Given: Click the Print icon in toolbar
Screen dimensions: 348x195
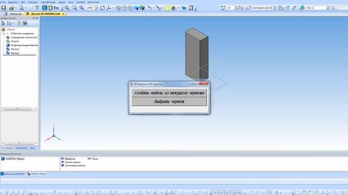Looking at the screenshot, I should pyautogui.click(x=11, y=8).
